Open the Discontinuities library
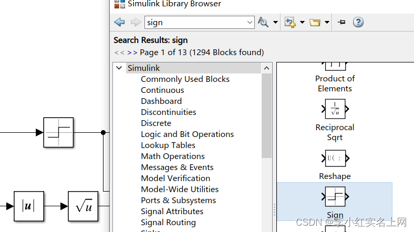Viewport: 414px width, 232px height. [169, 112]
